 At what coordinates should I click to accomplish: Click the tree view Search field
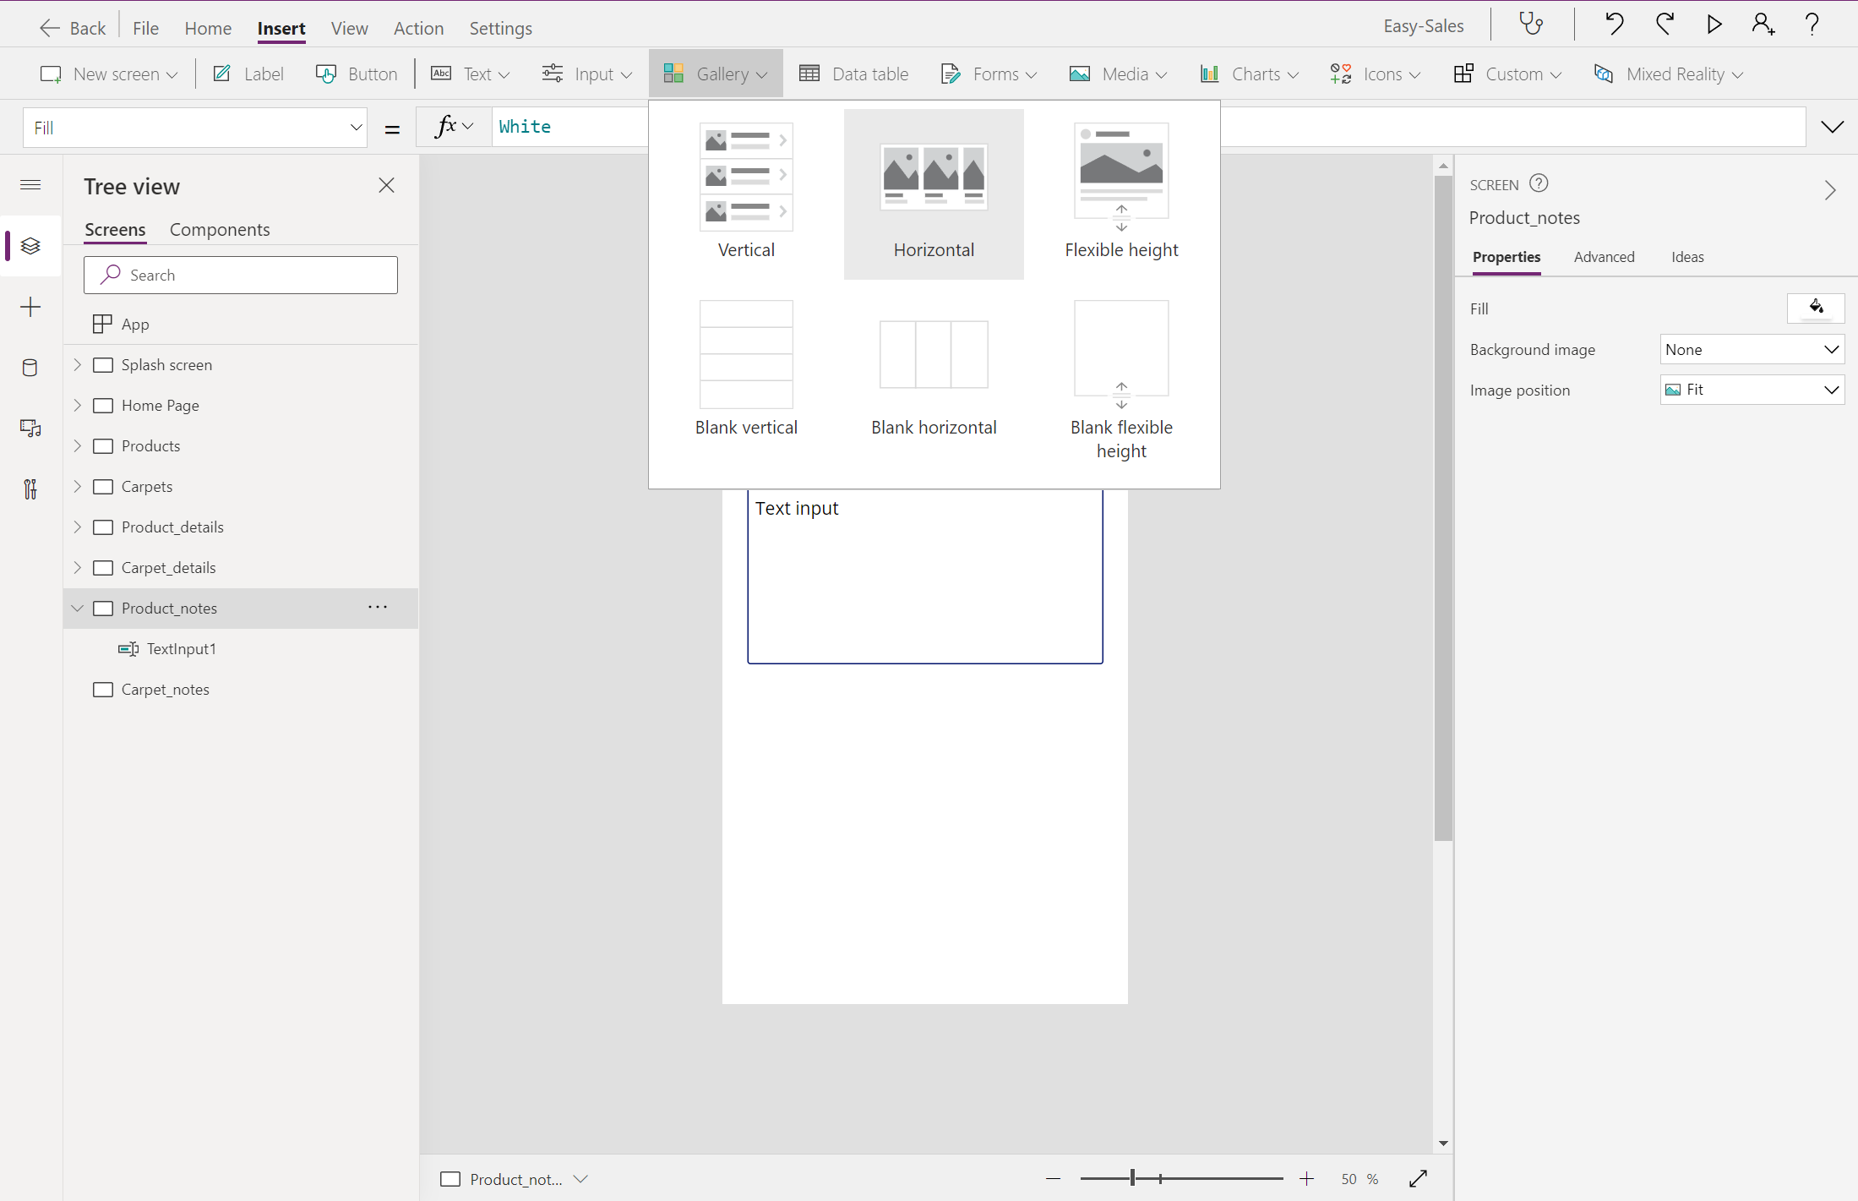(x=241, y=276)
